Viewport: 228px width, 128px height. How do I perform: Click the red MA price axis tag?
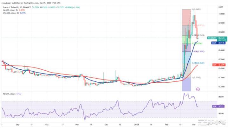click(213, 65)
